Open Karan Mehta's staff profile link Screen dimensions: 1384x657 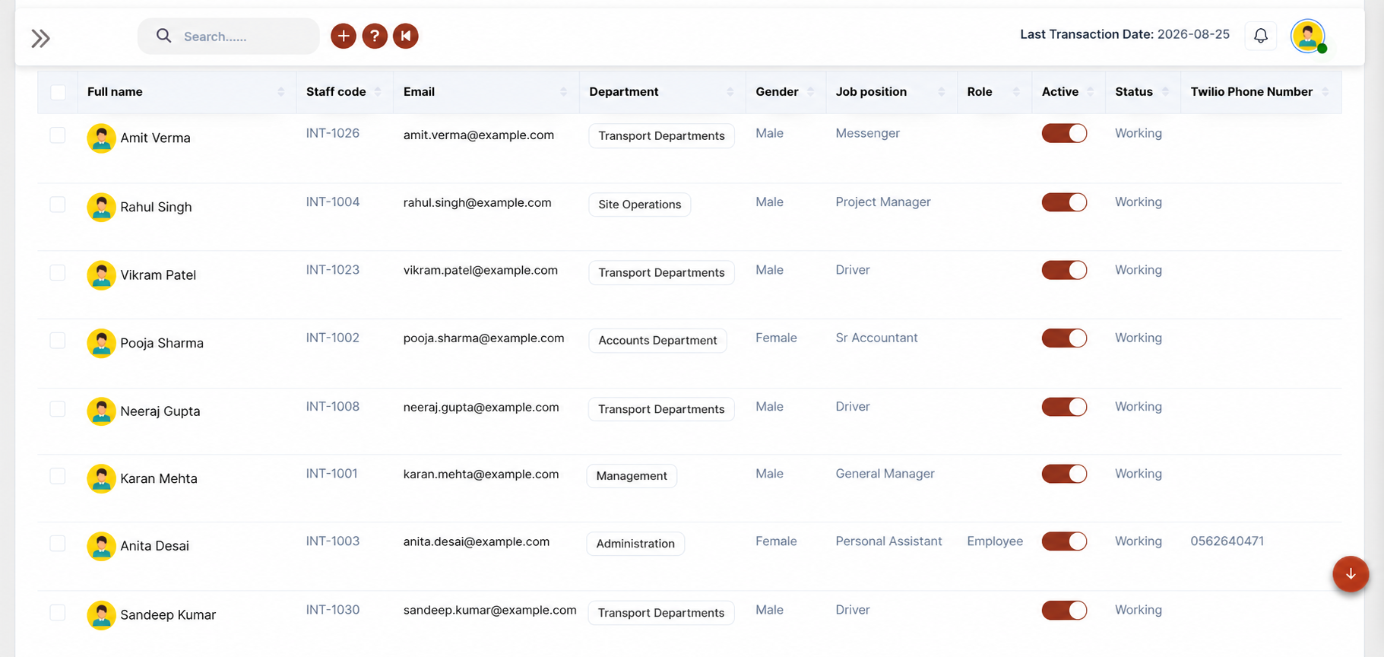coord(159,478)
